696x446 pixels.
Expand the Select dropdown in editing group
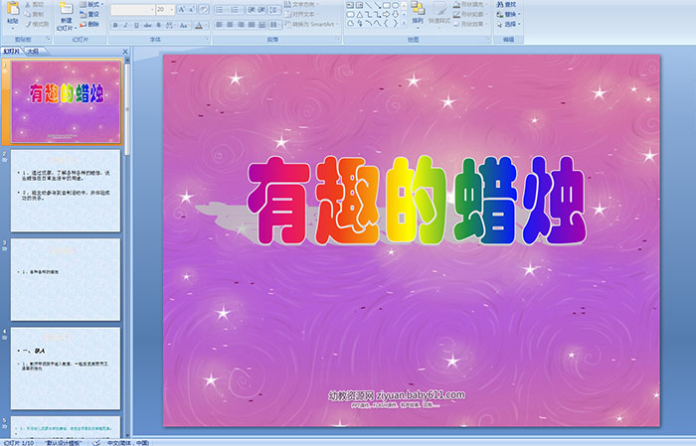pos(508,24)
